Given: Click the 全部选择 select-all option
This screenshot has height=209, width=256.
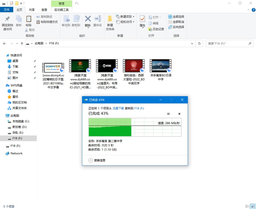Looking at the screenshot, I should coord(176,16).
